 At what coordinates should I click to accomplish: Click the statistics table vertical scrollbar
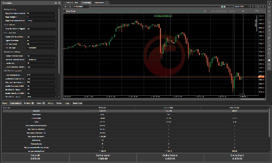click(269, 123)
